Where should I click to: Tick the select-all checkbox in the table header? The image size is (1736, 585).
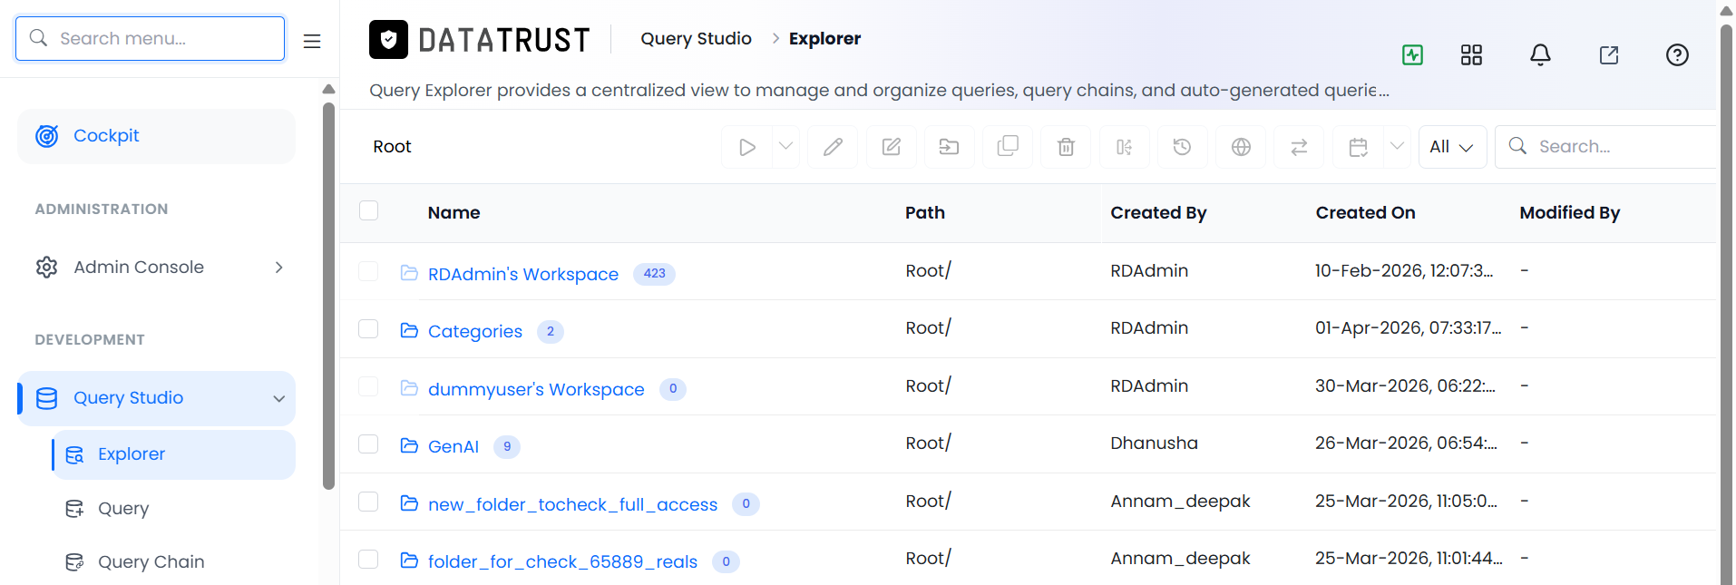pyautogui.click(x=368, y=210)
